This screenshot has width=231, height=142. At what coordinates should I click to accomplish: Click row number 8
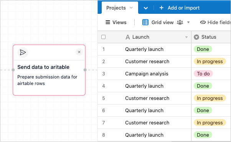pos(104,135)
